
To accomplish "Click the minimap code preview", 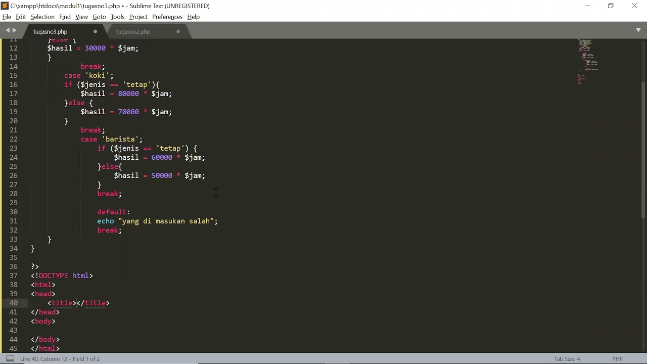I will click(588, 61).
